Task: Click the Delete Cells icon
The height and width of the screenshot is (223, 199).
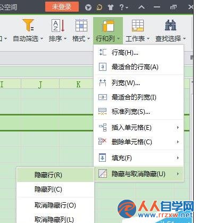Action: (x=102, y=142)
